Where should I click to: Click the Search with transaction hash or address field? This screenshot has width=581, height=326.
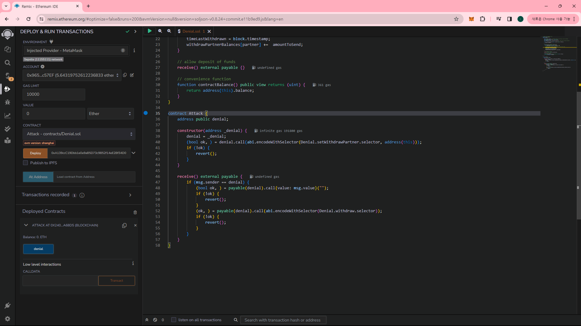pyautogui.click(x=283, y=320)
